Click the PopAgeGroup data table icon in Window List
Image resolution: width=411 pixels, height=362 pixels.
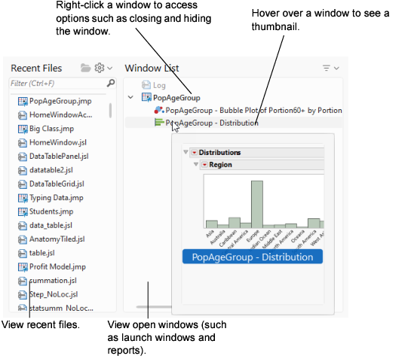[x=146, y=97]
